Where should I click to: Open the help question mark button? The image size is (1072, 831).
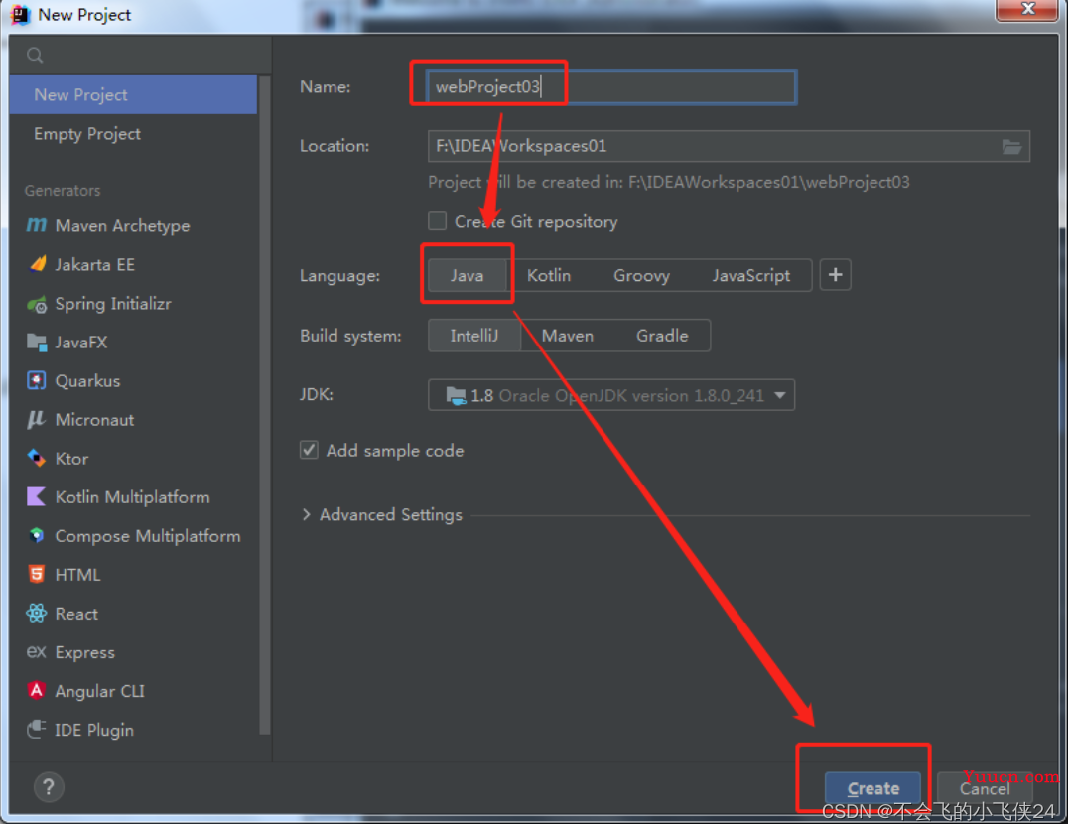(49, 788)
